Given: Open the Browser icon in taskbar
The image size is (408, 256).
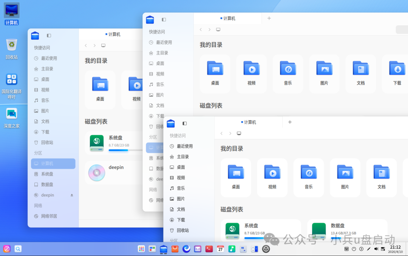Looking at the screenshot, I should click(x=186, y=249).
